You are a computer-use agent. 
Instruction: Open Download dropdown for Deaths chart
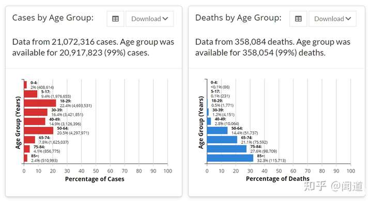[332, 19]
